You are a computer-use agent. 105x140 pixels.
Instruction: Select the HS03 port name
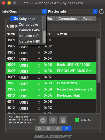click(11, 52)
